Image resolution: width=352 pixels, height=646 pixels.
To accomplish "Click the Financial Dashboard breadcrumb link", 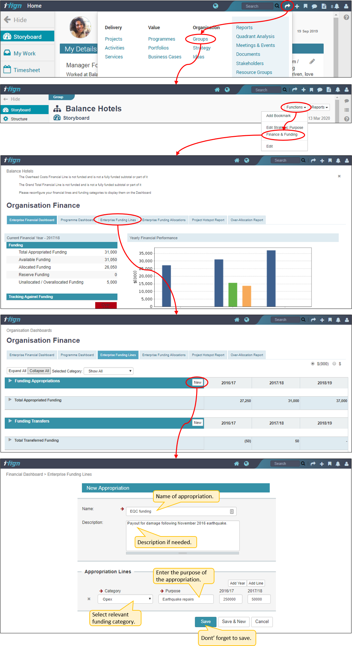I will pyautogui.click(x=24, y=474).
